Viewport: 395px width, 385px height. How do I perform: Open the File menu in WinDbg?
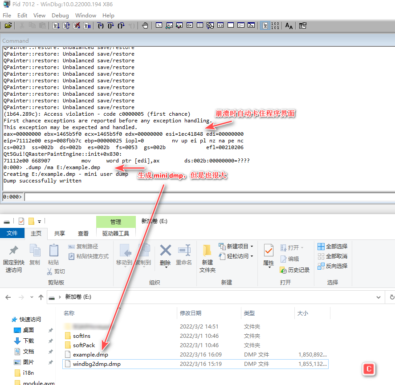click(x=7, y=16)
